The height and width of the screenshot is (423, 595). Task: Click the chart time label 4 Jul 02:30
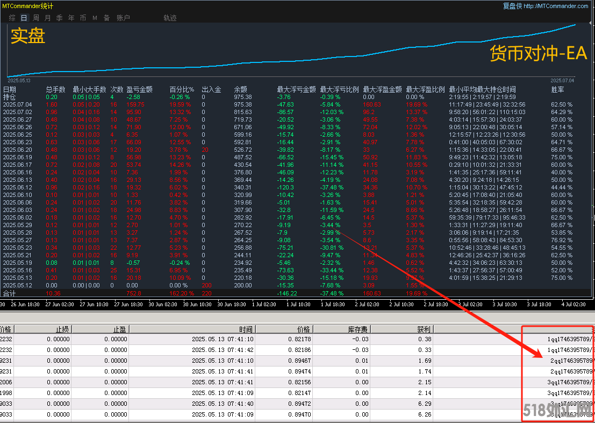(x=574, y=304)
